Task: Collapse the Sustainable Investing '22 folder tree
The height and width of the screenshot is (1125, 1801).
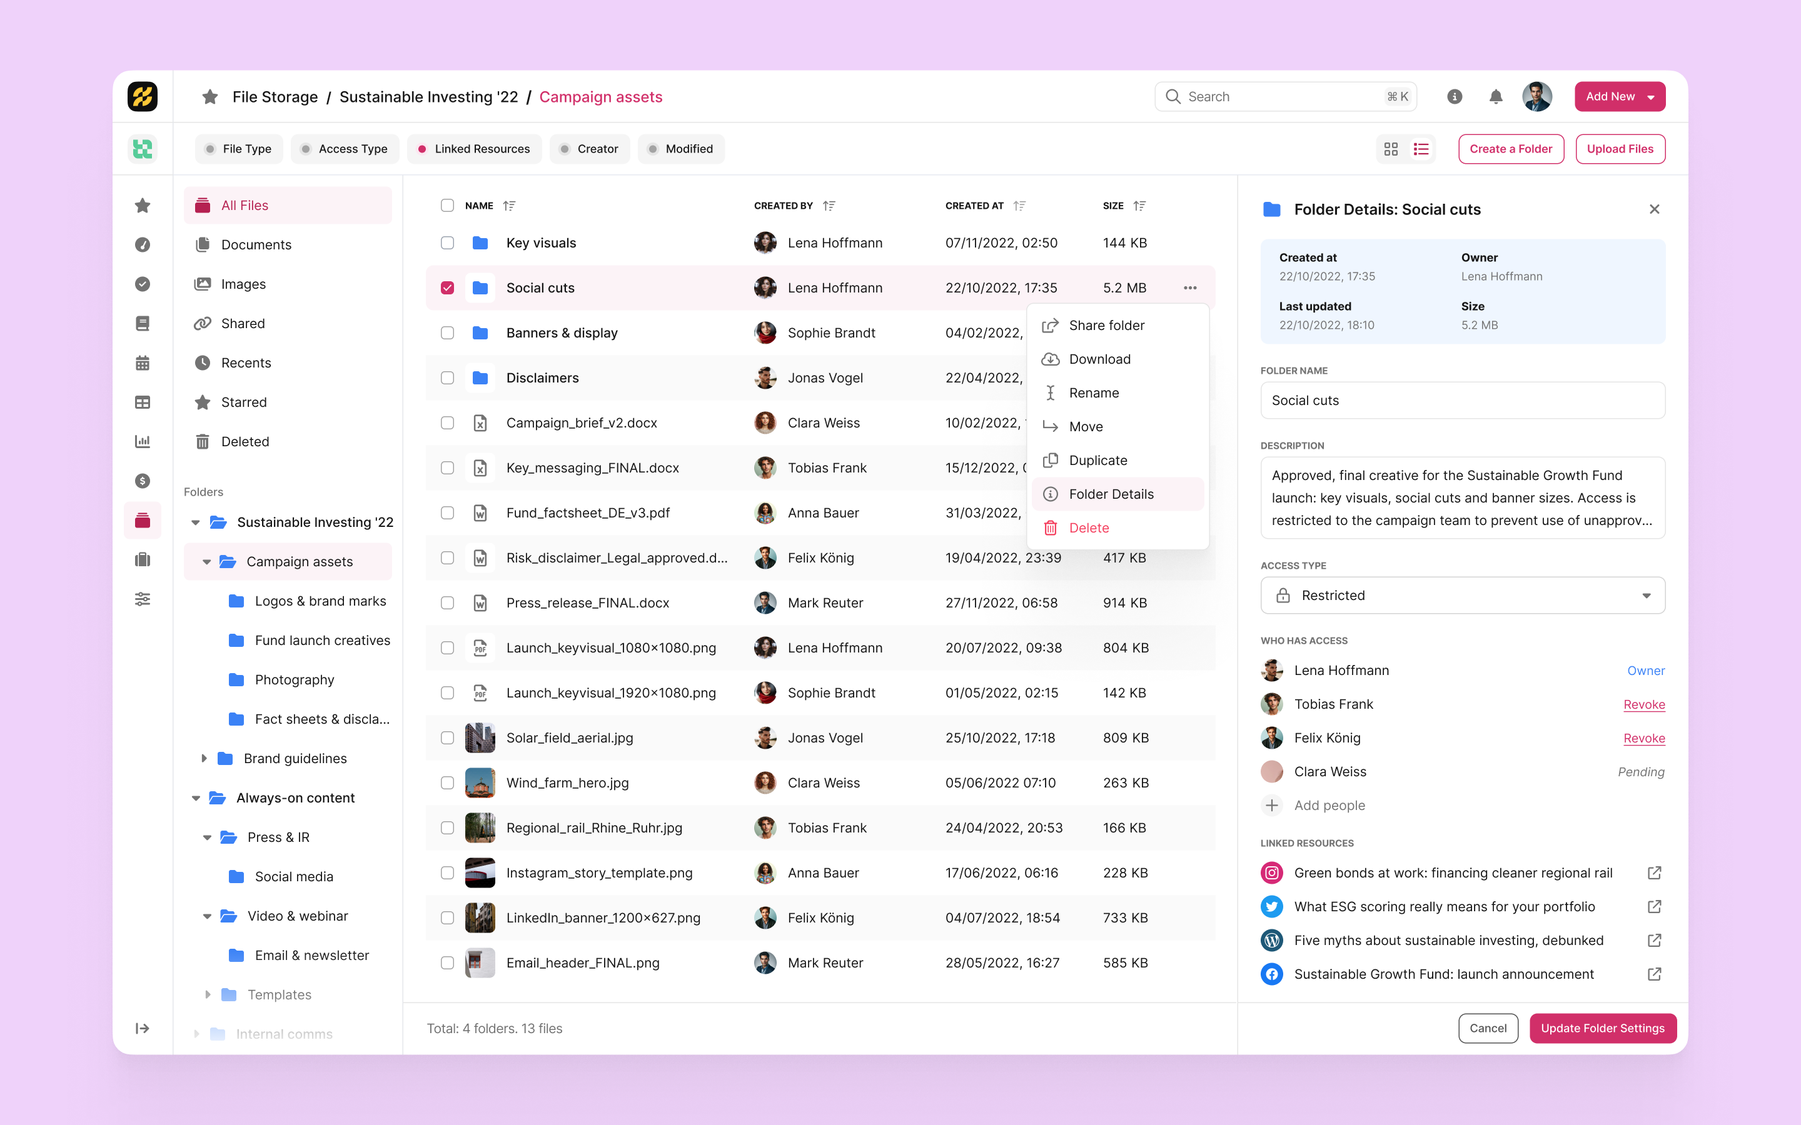Action: tap(196, 522)
